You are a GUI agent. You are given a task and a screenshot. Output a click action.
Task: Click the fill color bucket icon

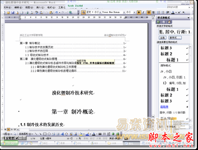pos(81,134)
